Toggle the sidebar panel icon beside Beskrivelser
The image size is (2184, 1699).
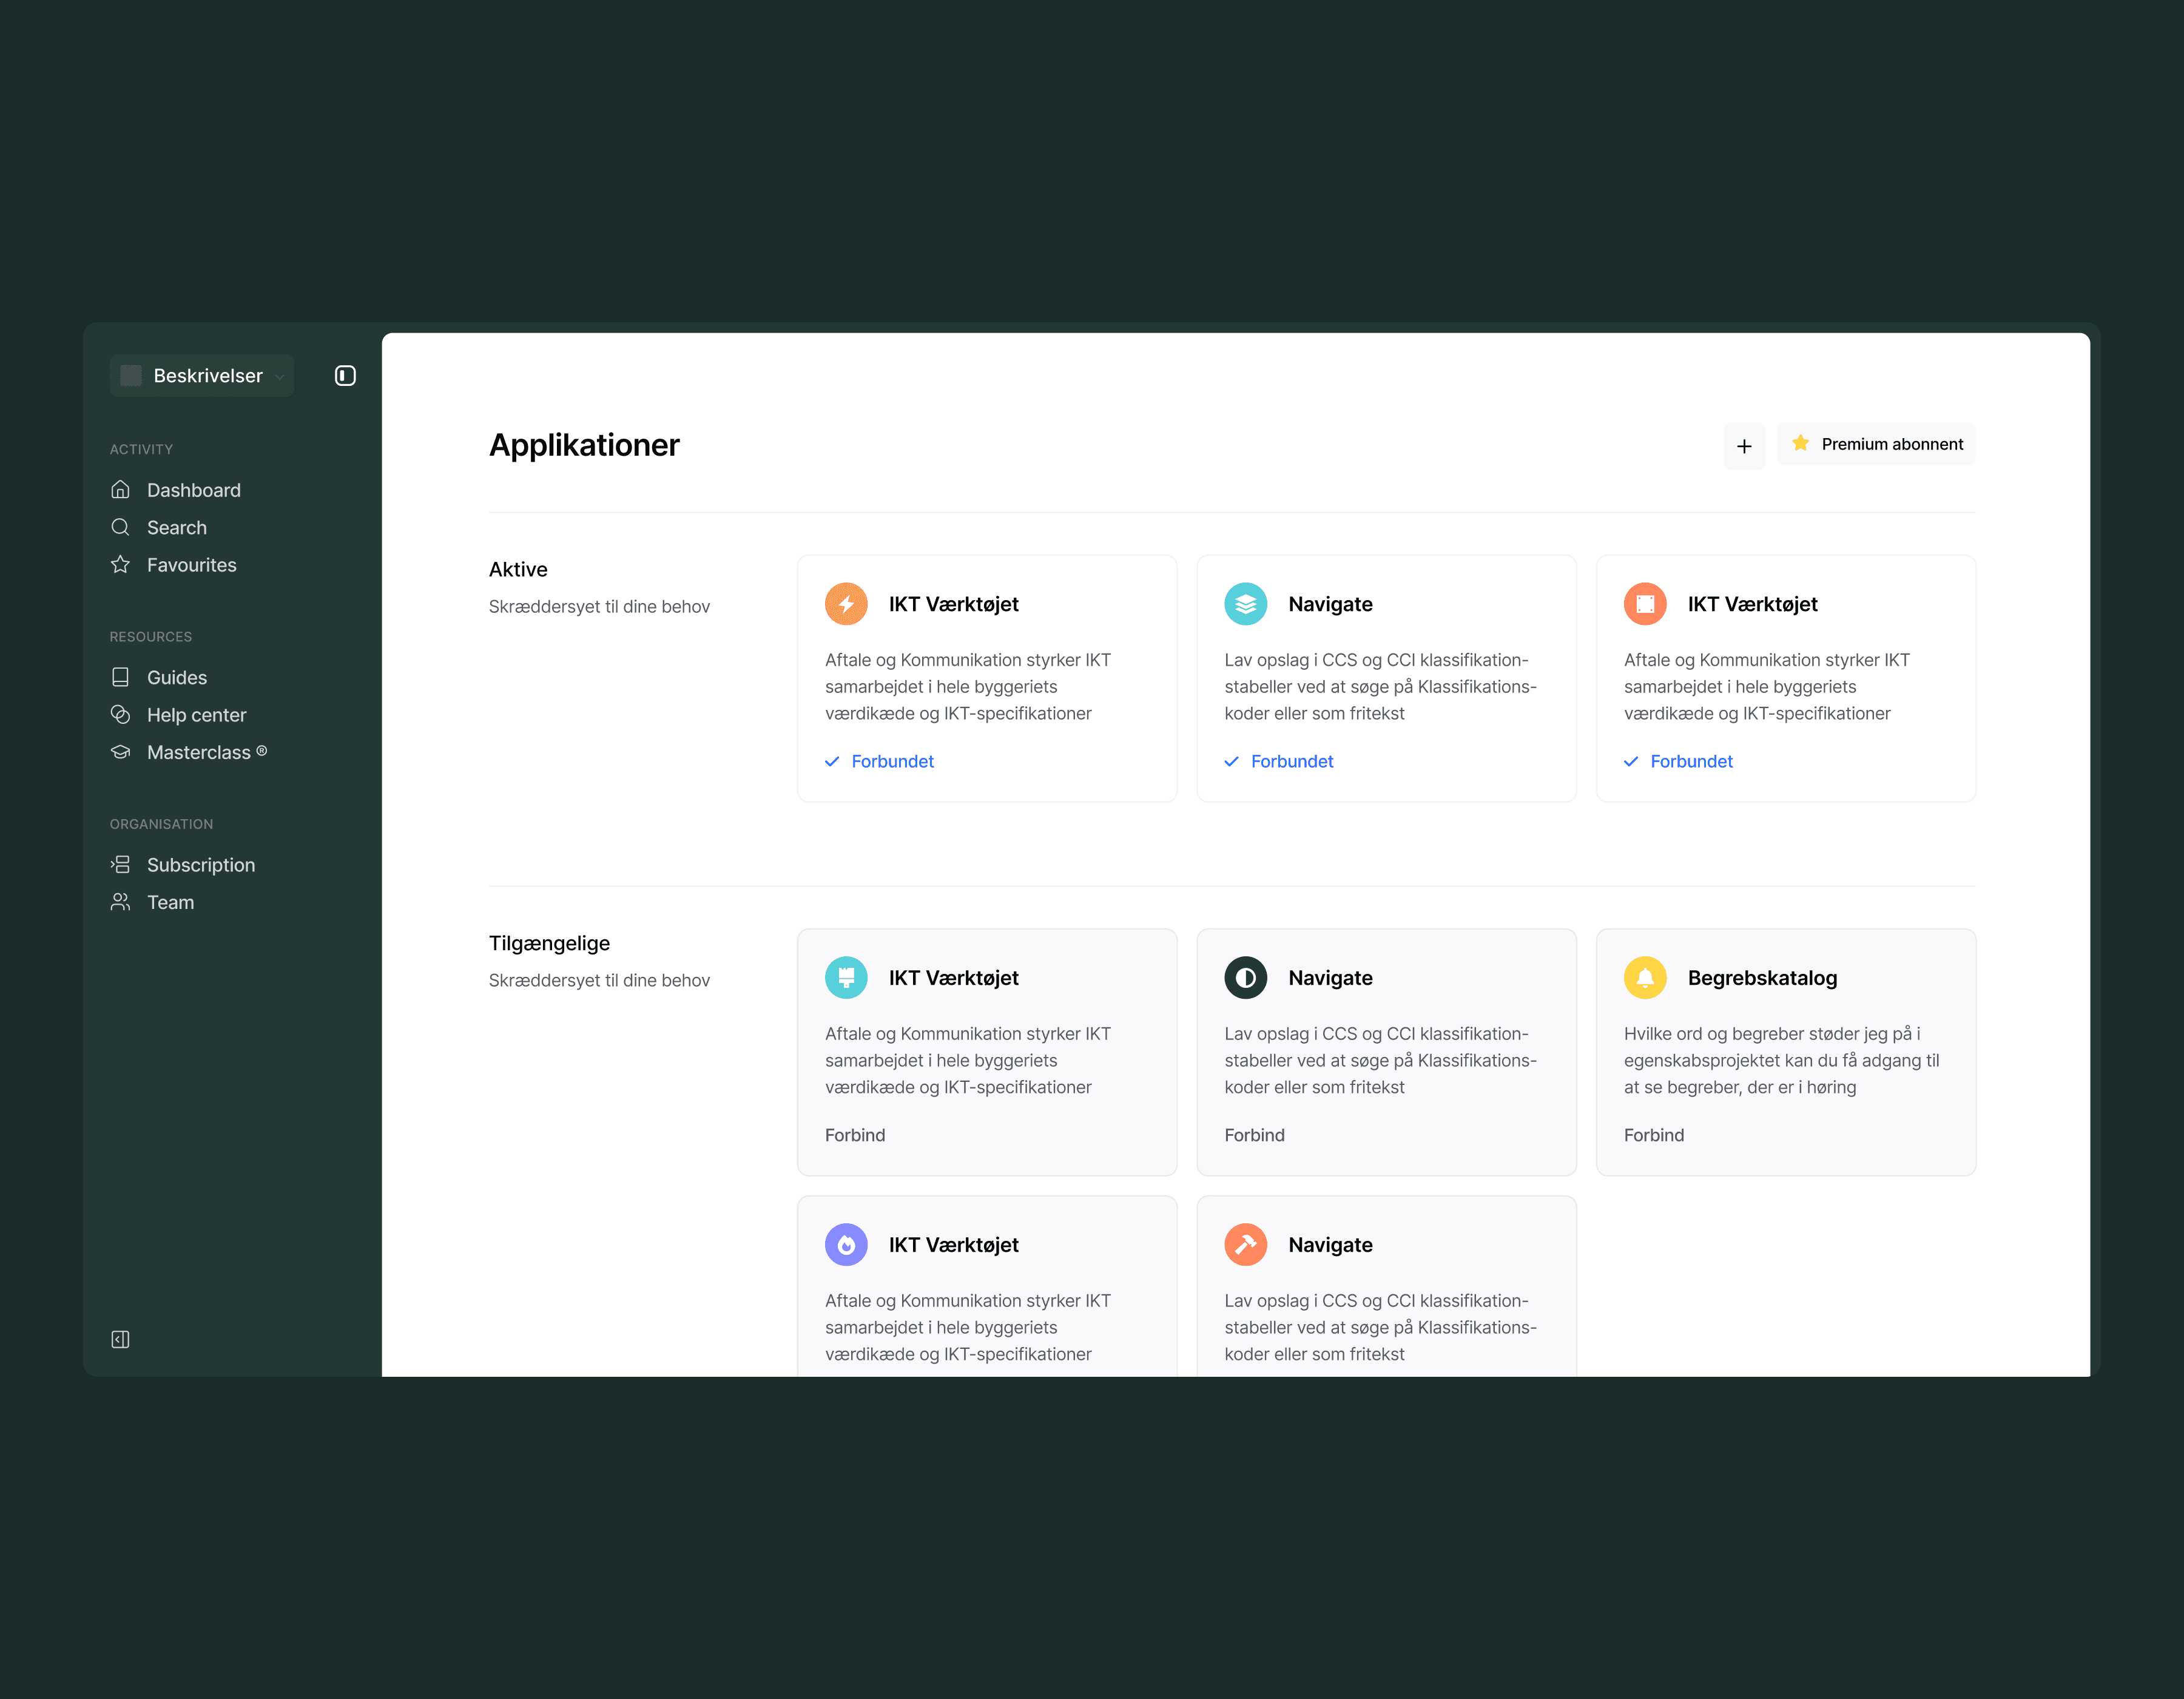point(345,376)
